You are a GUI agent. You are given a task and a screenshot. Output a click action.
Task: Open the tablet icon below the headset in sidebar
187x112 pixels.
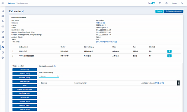point(3,52)
